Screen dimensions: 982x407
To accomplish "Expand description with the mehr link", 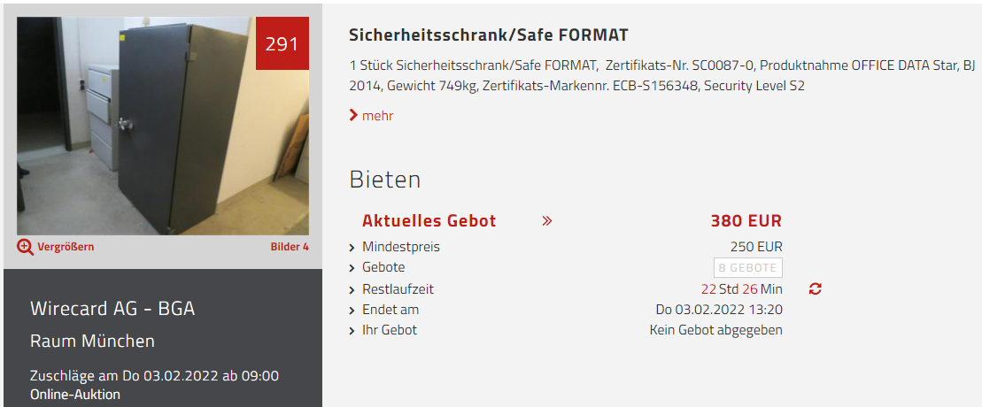I will pyautogui.click(x=377, y=116).
